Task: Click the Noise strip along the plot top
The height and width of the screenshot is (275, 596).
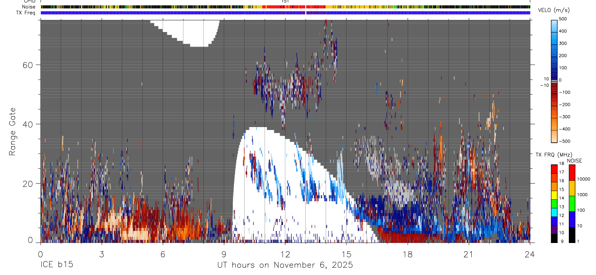Action: click(285, 7)
